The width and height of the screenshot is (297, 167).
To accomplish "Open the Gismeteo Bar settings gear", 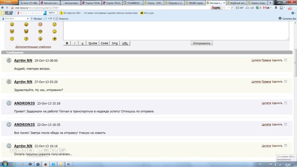I will (x=280, y=18).
